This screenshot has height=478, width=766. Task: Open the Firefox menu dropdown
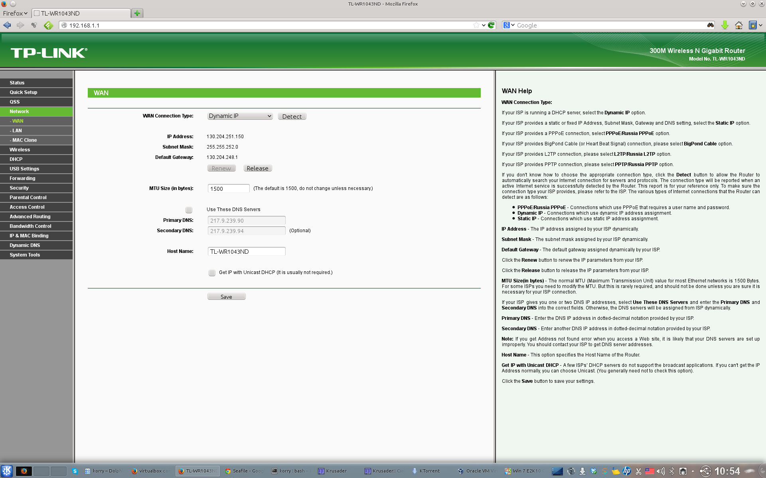click(15, 13)
